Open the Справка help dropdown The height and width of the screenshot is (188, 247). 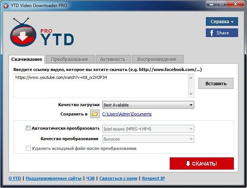(x=222, y=21)
